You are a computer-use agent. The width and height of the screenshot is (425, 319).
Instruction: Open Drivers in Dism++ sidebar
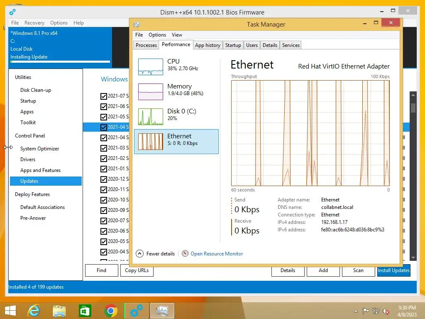[28, 159]
